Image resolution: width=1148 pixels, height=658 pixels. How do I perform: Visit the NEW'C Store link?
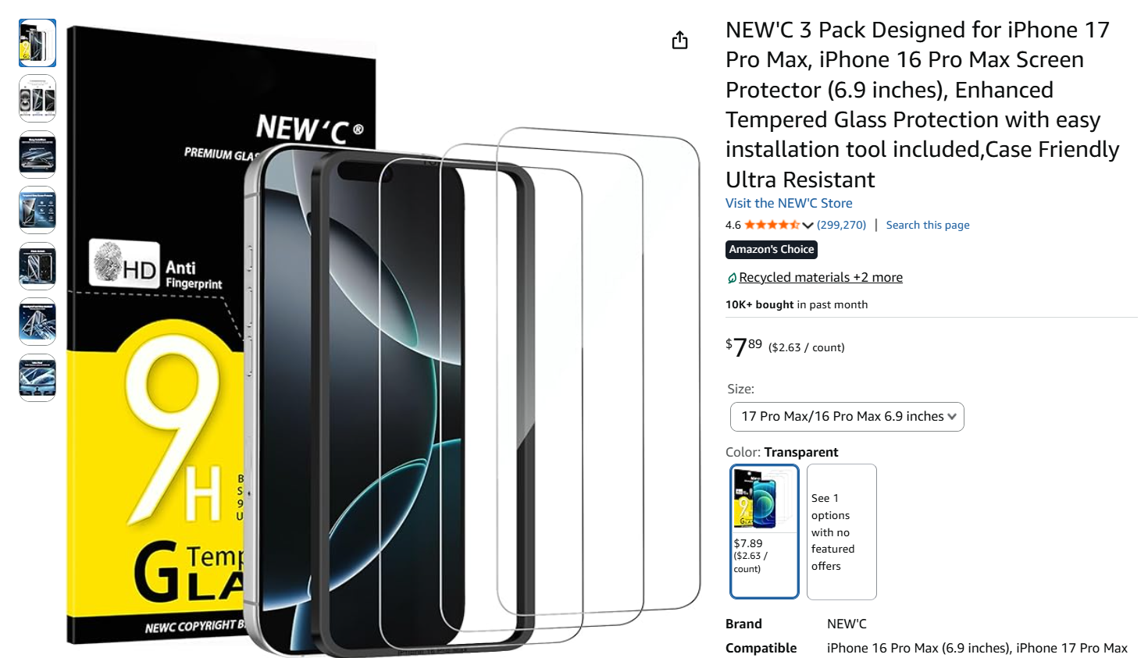coord(789,203)
